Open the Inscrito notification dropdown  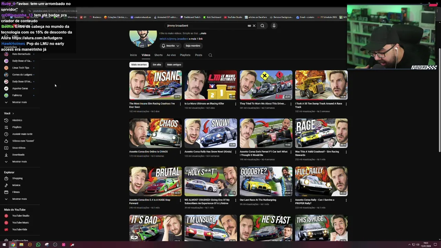pyautogui.click(x=171, y=46)
